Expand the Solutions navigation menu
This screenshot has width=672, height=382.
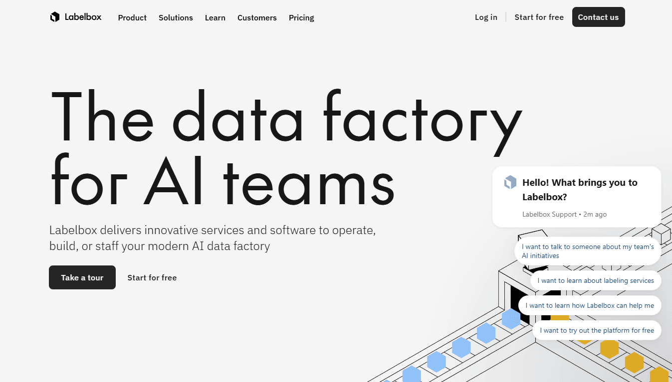point(176,18)
